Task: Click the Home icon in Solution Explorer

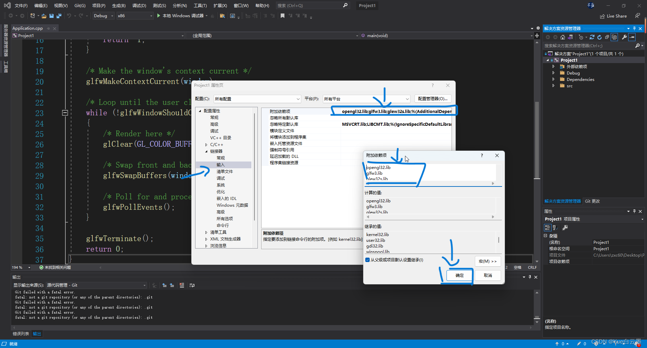Action: click(x=563, y=37)
